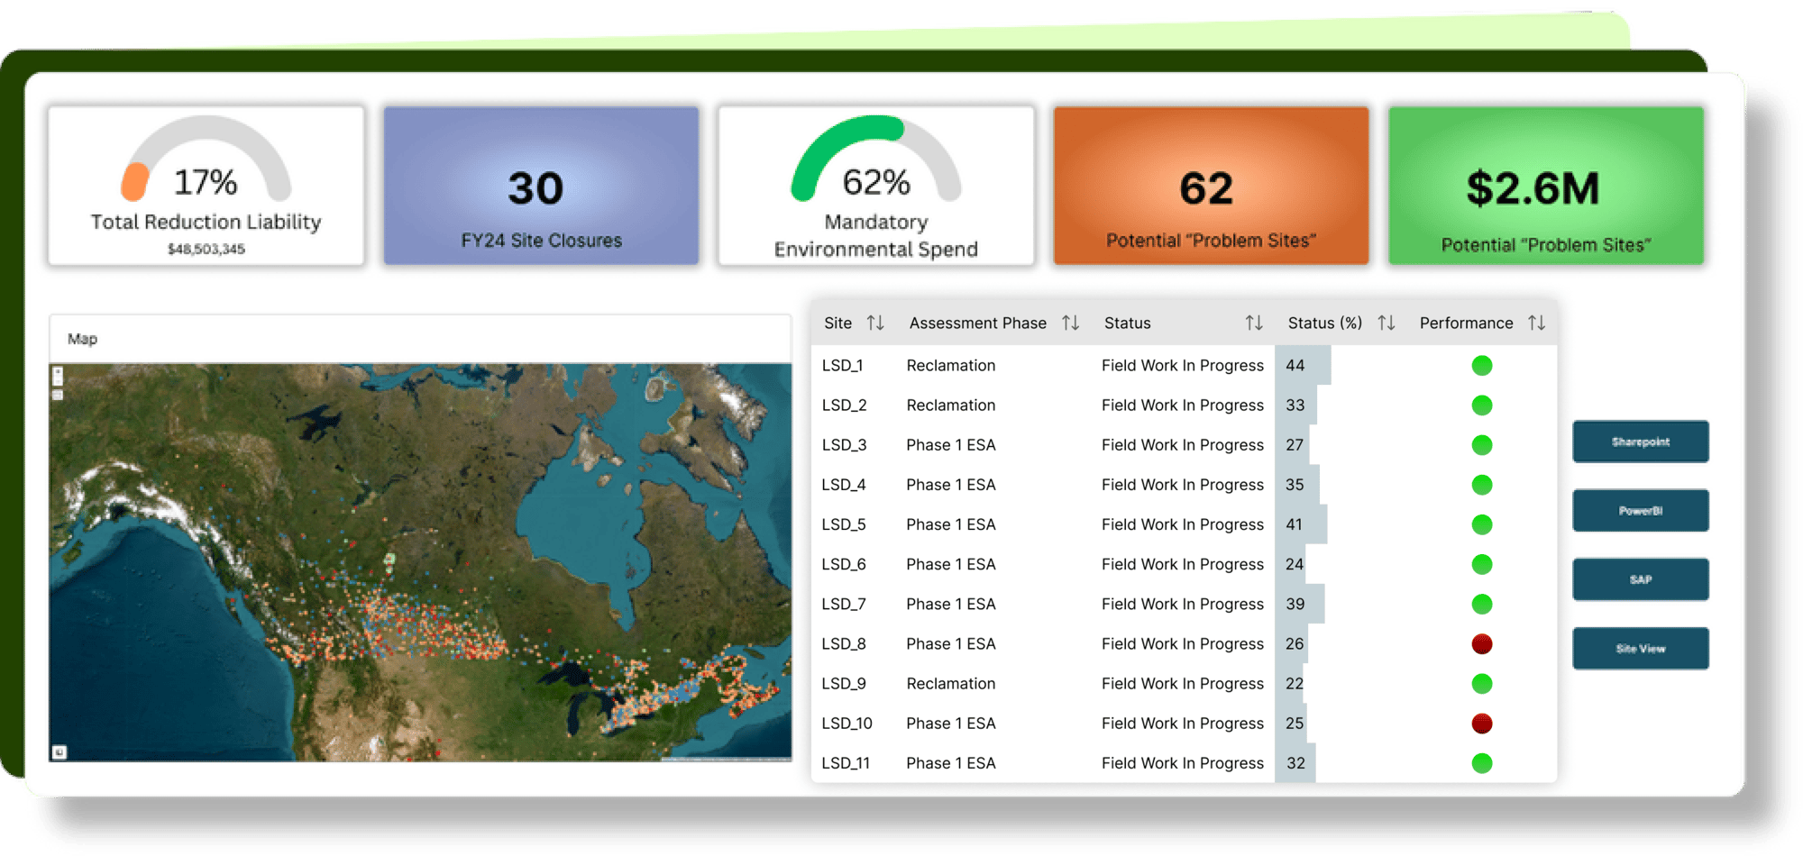Select the green $2.6M Potential Problem Sites card
The height and width of the screenshot is (856, 1803).
pyautogui.click(x=1546, y=186)
